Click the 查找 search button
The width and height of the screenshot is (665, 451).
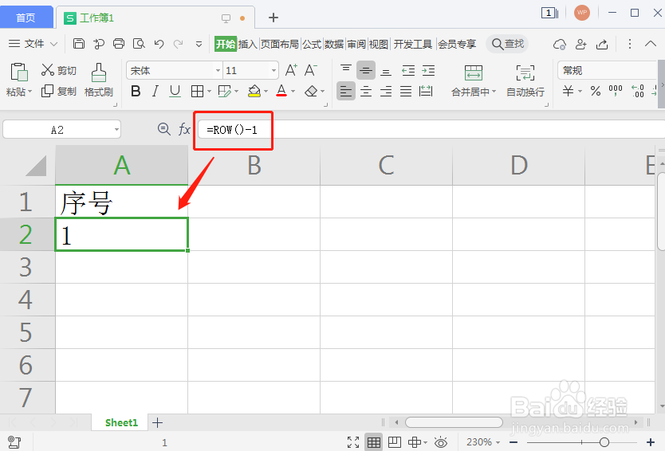pyautogui.click(x=508, y=44)
